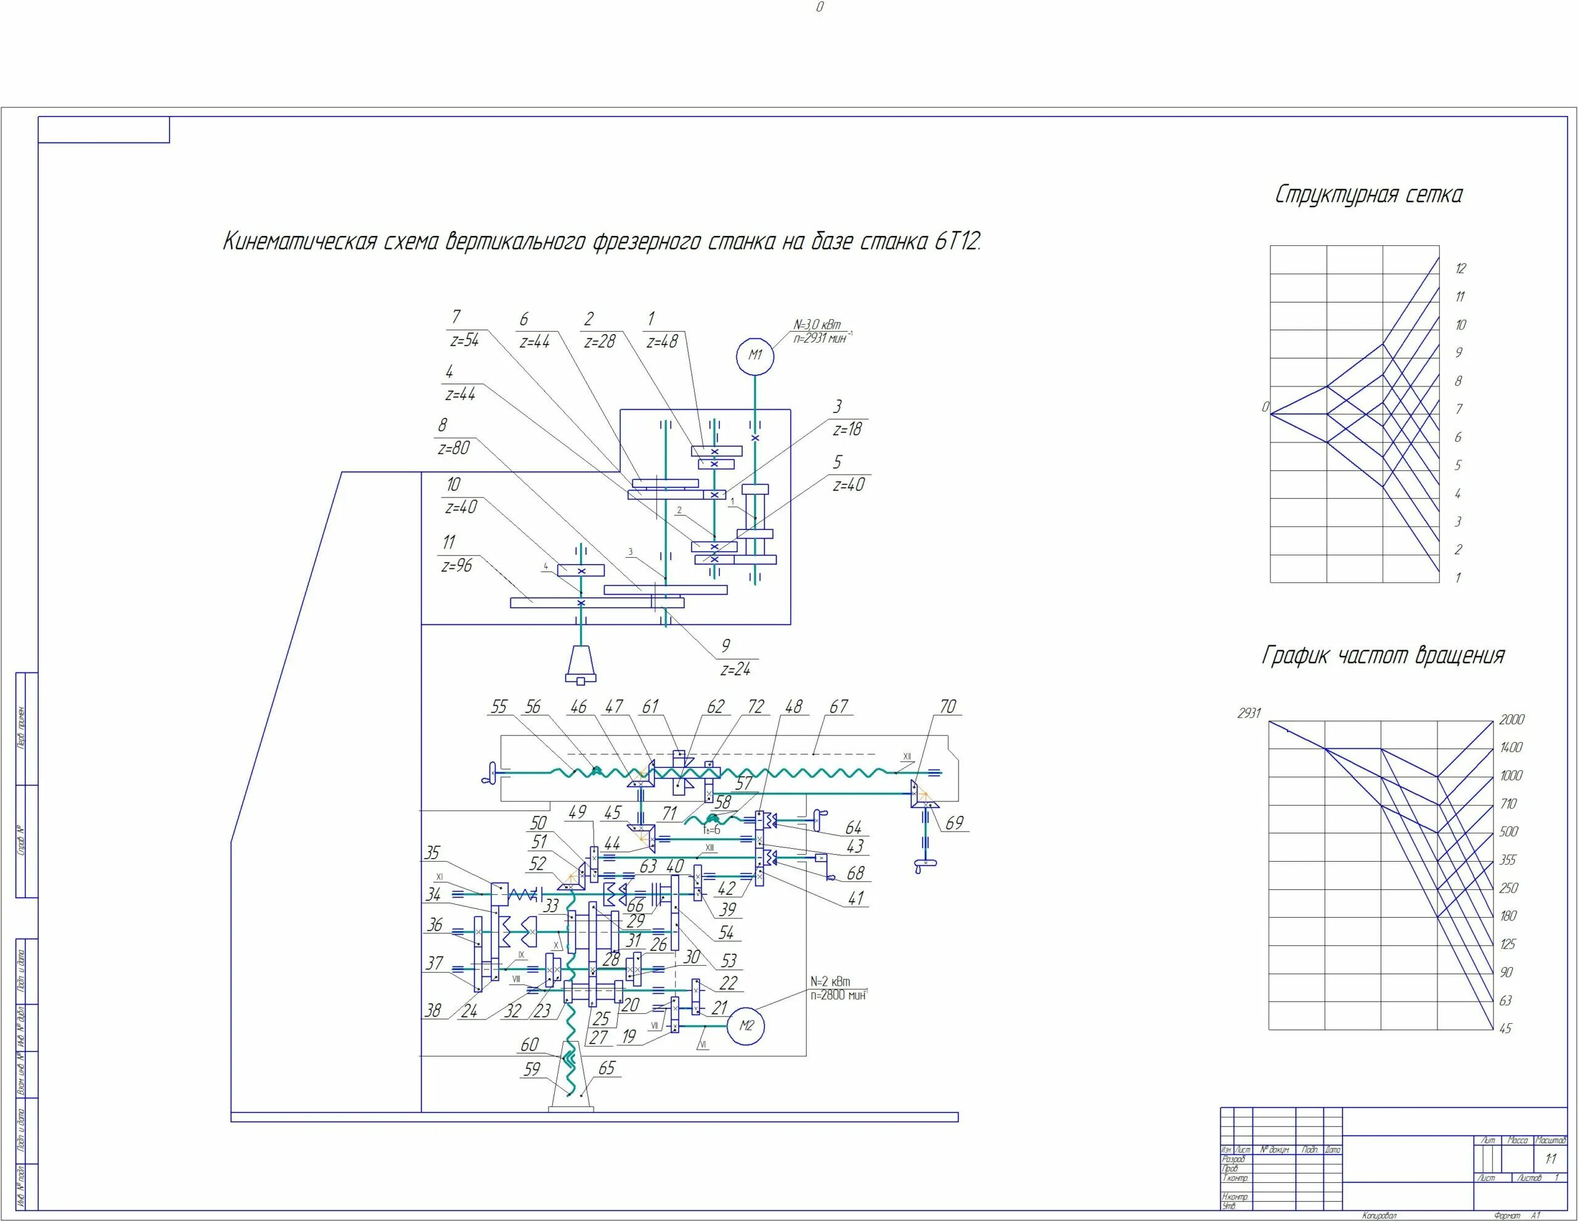This screenshot has height=1221, width=1578.
Task: Click the 'Формат А1' text at bottom
Action: point(1516,1215)
